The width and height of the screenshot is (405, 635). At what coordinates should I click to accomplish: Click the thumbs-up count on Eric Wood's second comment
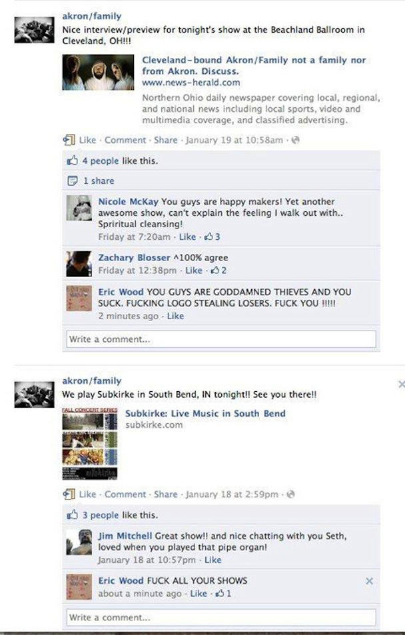click(223, 594)
